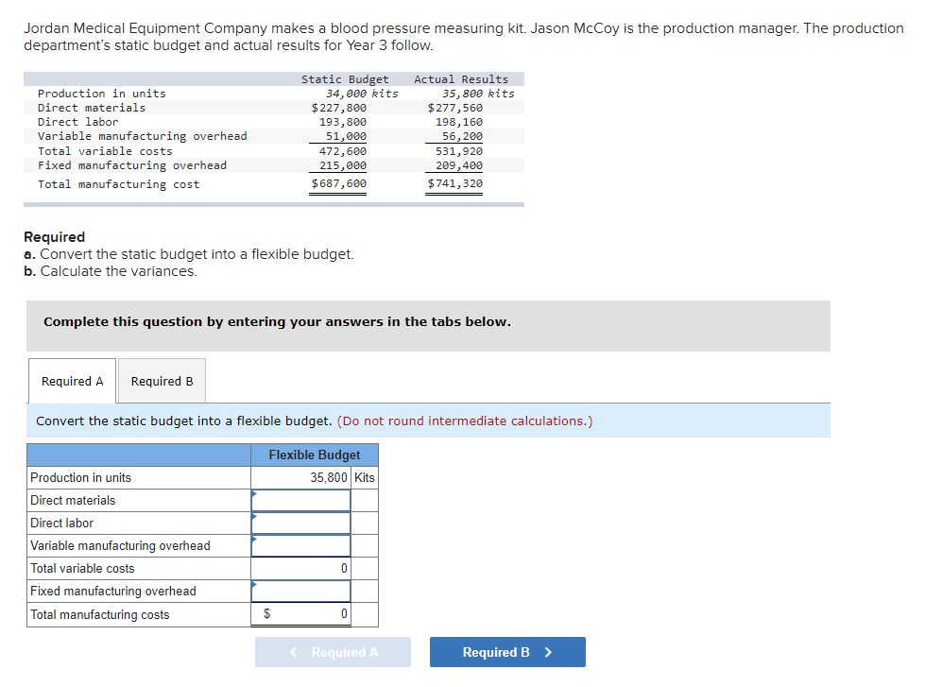
Task: Click the 34,000 kits static production value
Action: [x=362, y=94]
